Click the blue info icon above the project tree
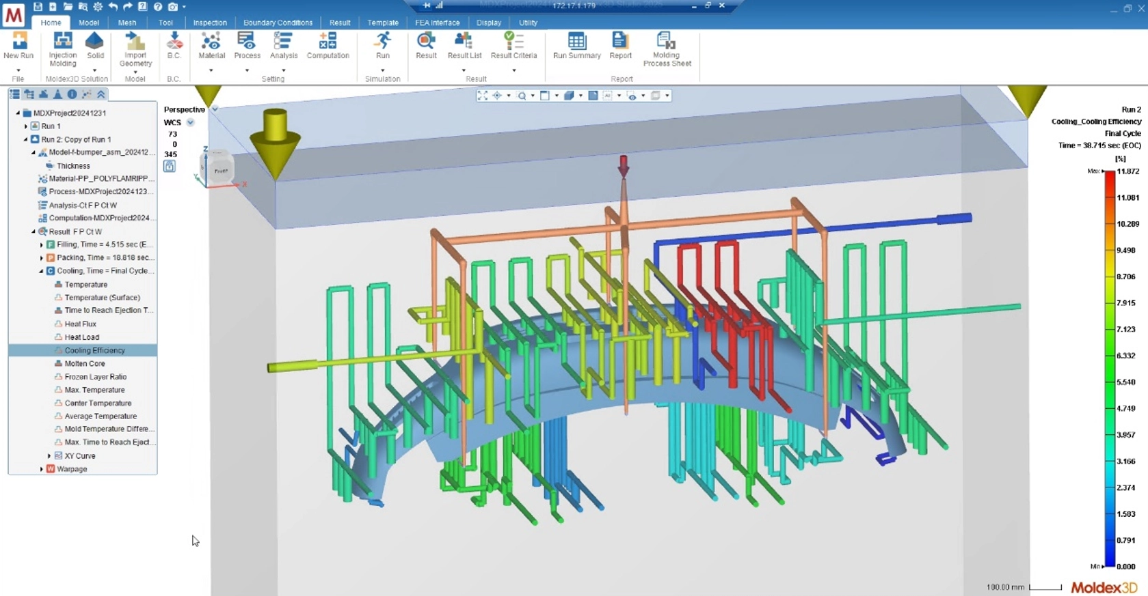This screenshot has height=596, width=1148. pyautogui.click(x=72, y=94)
